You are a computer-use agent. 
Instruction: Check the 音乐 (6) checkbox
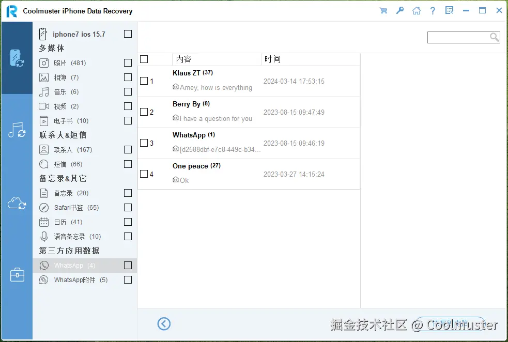[x=128, y=92]
